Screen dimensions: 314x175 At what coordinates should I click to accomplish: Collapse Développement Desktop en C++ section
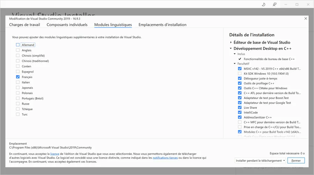coord(231,49)
